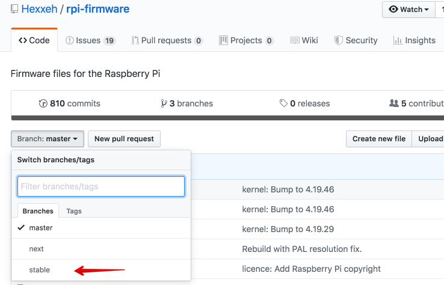Click the git branch icon
The image size is (444, 285).
point(164,103)
